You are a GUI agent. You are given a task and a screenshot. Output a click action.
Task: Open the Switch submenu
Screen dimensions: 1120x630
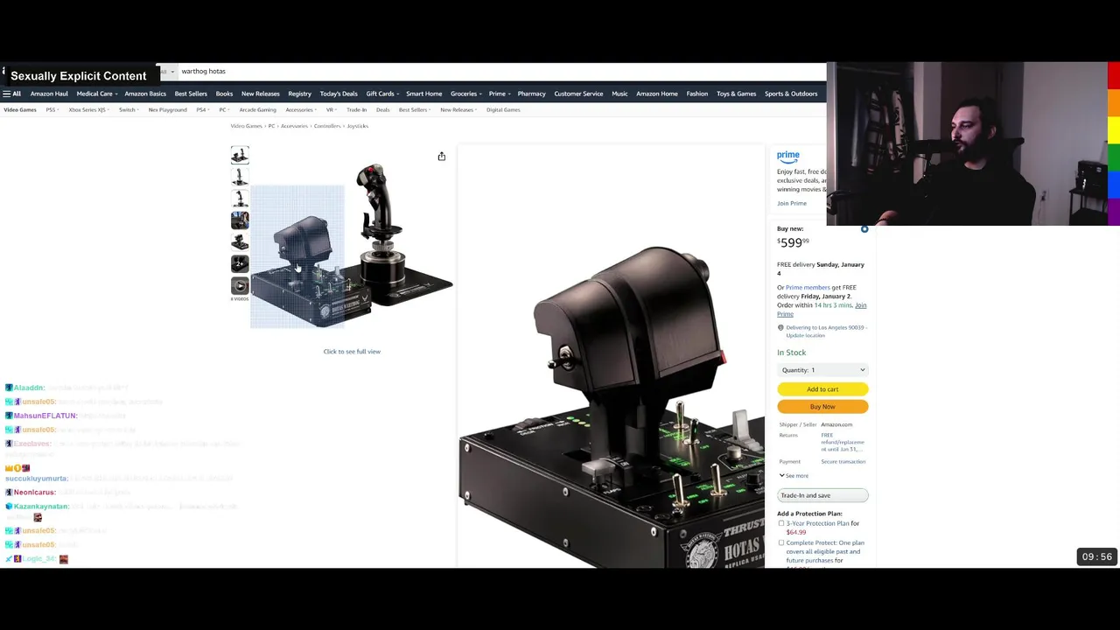tap(129, 110)
